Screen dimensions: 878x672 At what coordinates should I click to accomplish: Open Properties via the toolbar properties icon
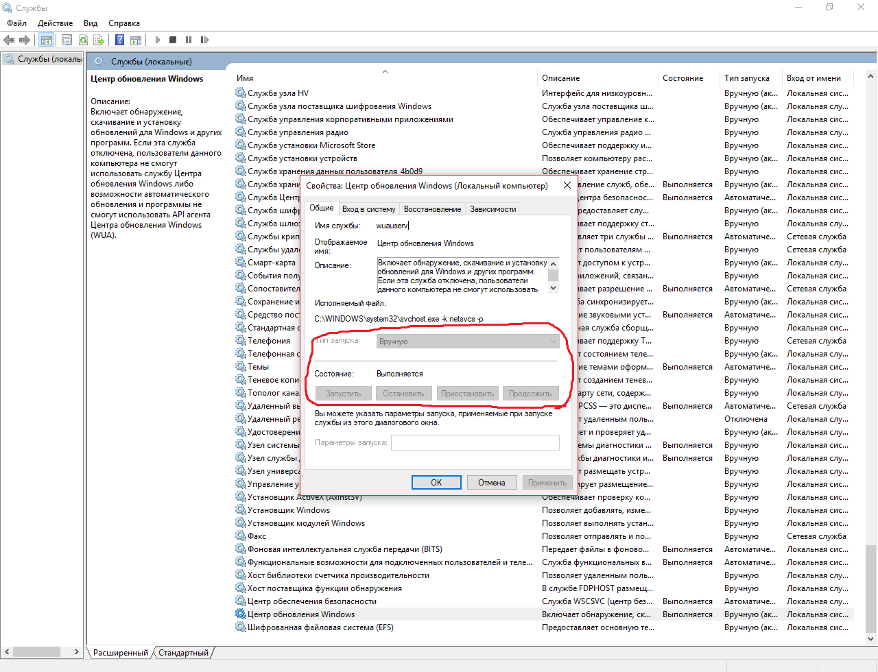[67, 40]
